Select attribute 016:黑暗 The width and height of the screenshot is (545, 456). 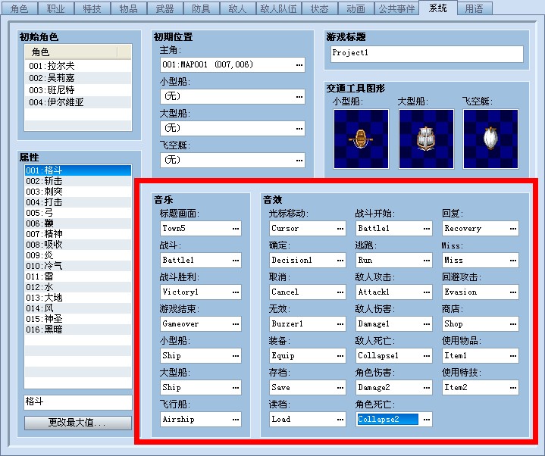[x=78, y=330]
